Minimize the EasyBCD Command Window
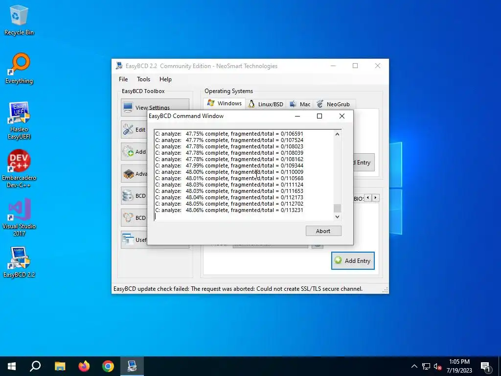Image resolution: width=501 pixels, height=376 pixels. point(297,116)
